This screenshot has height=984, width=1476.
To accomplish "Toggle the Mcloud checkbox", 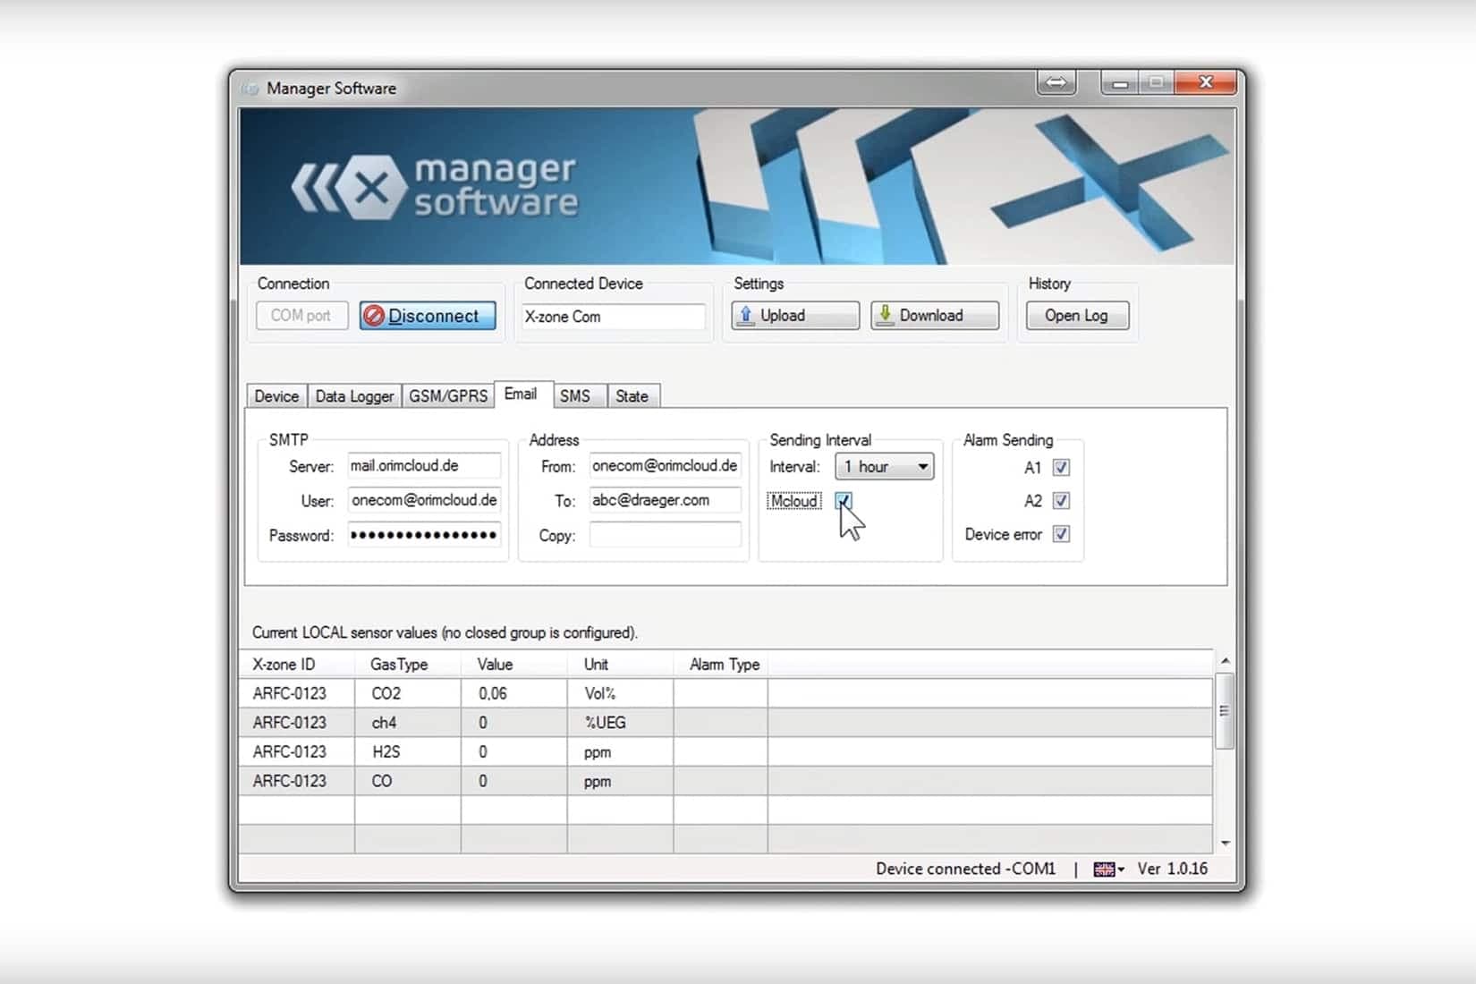I will tap(844, 501).
